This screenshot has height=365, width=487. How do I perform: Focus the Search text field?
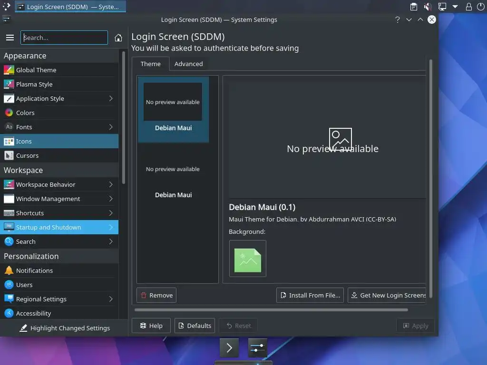coord(64,38)
